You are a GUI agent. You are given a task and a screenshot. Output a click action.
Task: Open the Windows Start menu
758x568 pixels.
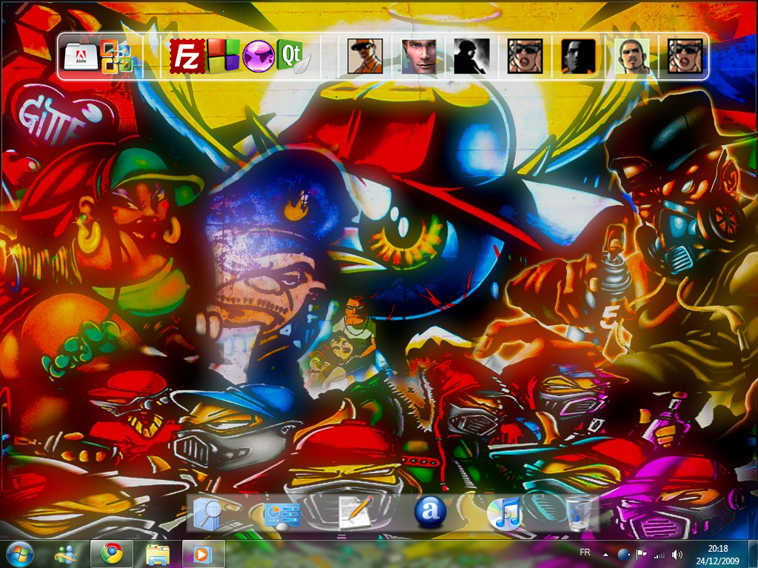tap(19, 553)
